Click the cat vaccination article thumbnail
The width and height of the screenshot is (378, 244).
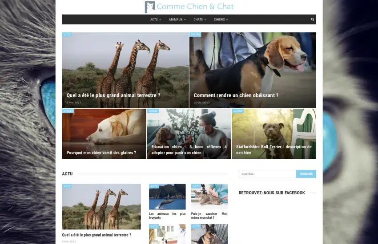click(209, 197)
